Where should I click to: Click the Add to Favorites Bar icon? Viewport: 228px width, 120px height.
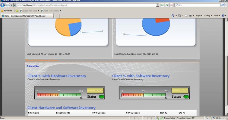(17, 11)
